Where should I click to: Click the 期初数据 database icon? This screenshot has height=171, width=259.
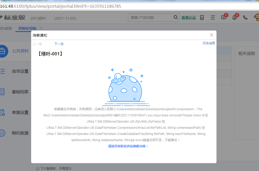2,133
